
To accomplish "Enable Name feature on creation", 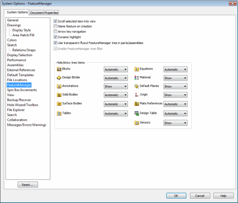I will 55,26.
